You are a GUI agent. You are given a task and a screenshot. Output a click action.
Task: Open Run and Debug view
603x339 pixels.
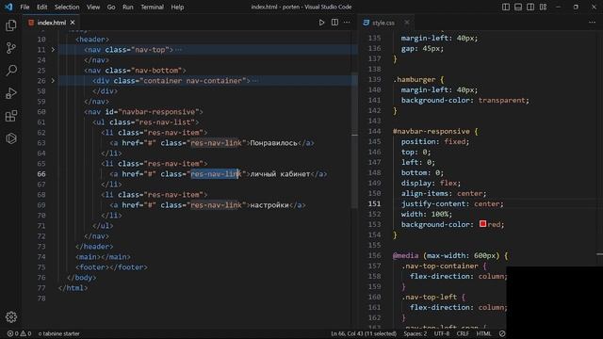click(11, 93)
